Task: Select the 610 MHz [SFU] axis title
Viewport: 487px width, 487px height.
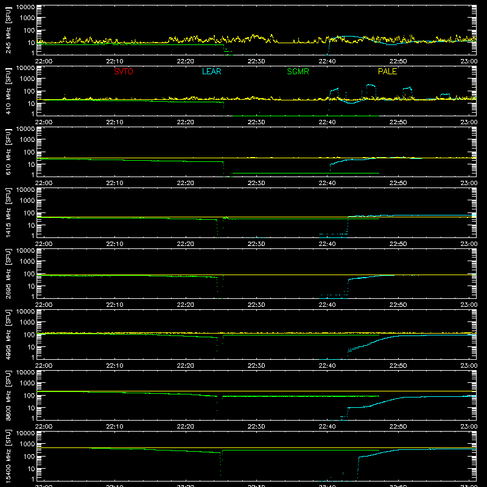Action: click(x=8, y=152)
